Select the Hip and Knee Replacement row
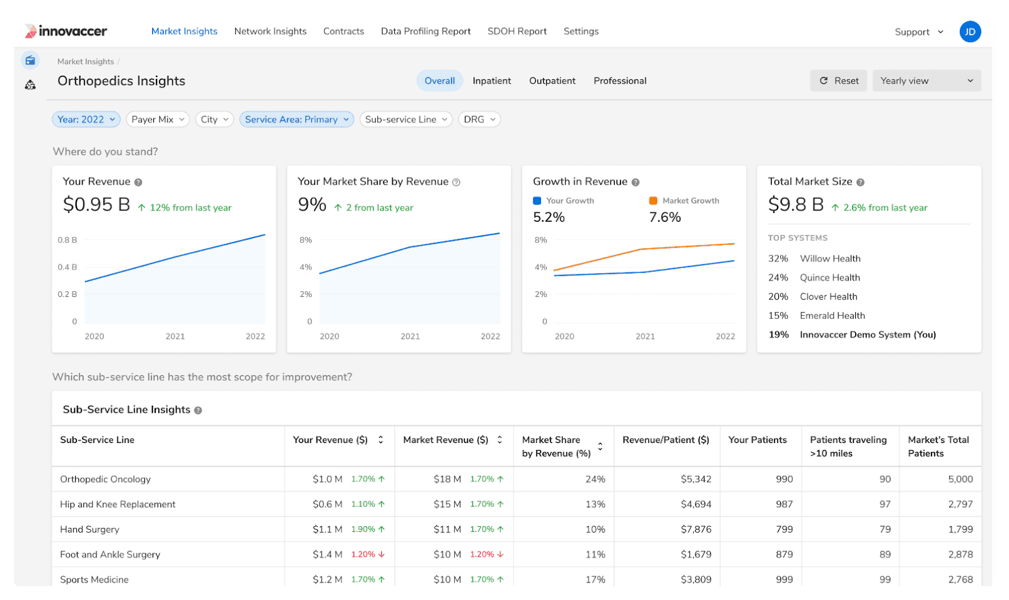Image resolution: width=1009 pixels, height=600 pixels. 117,504
